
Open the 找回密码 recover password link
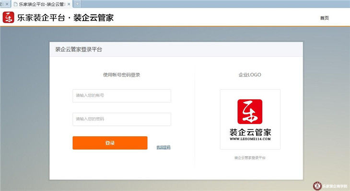(163, 147)
